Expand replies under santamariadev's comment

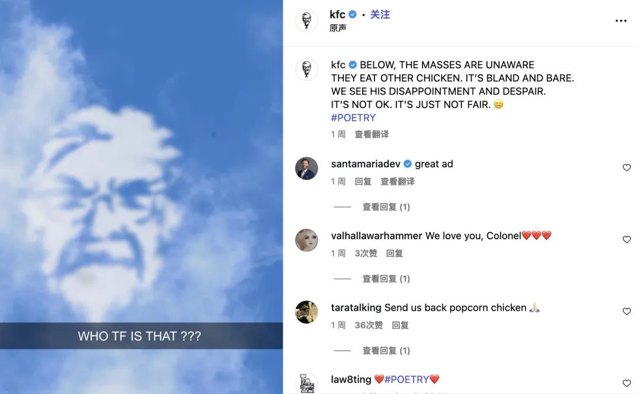coord(386,207)
